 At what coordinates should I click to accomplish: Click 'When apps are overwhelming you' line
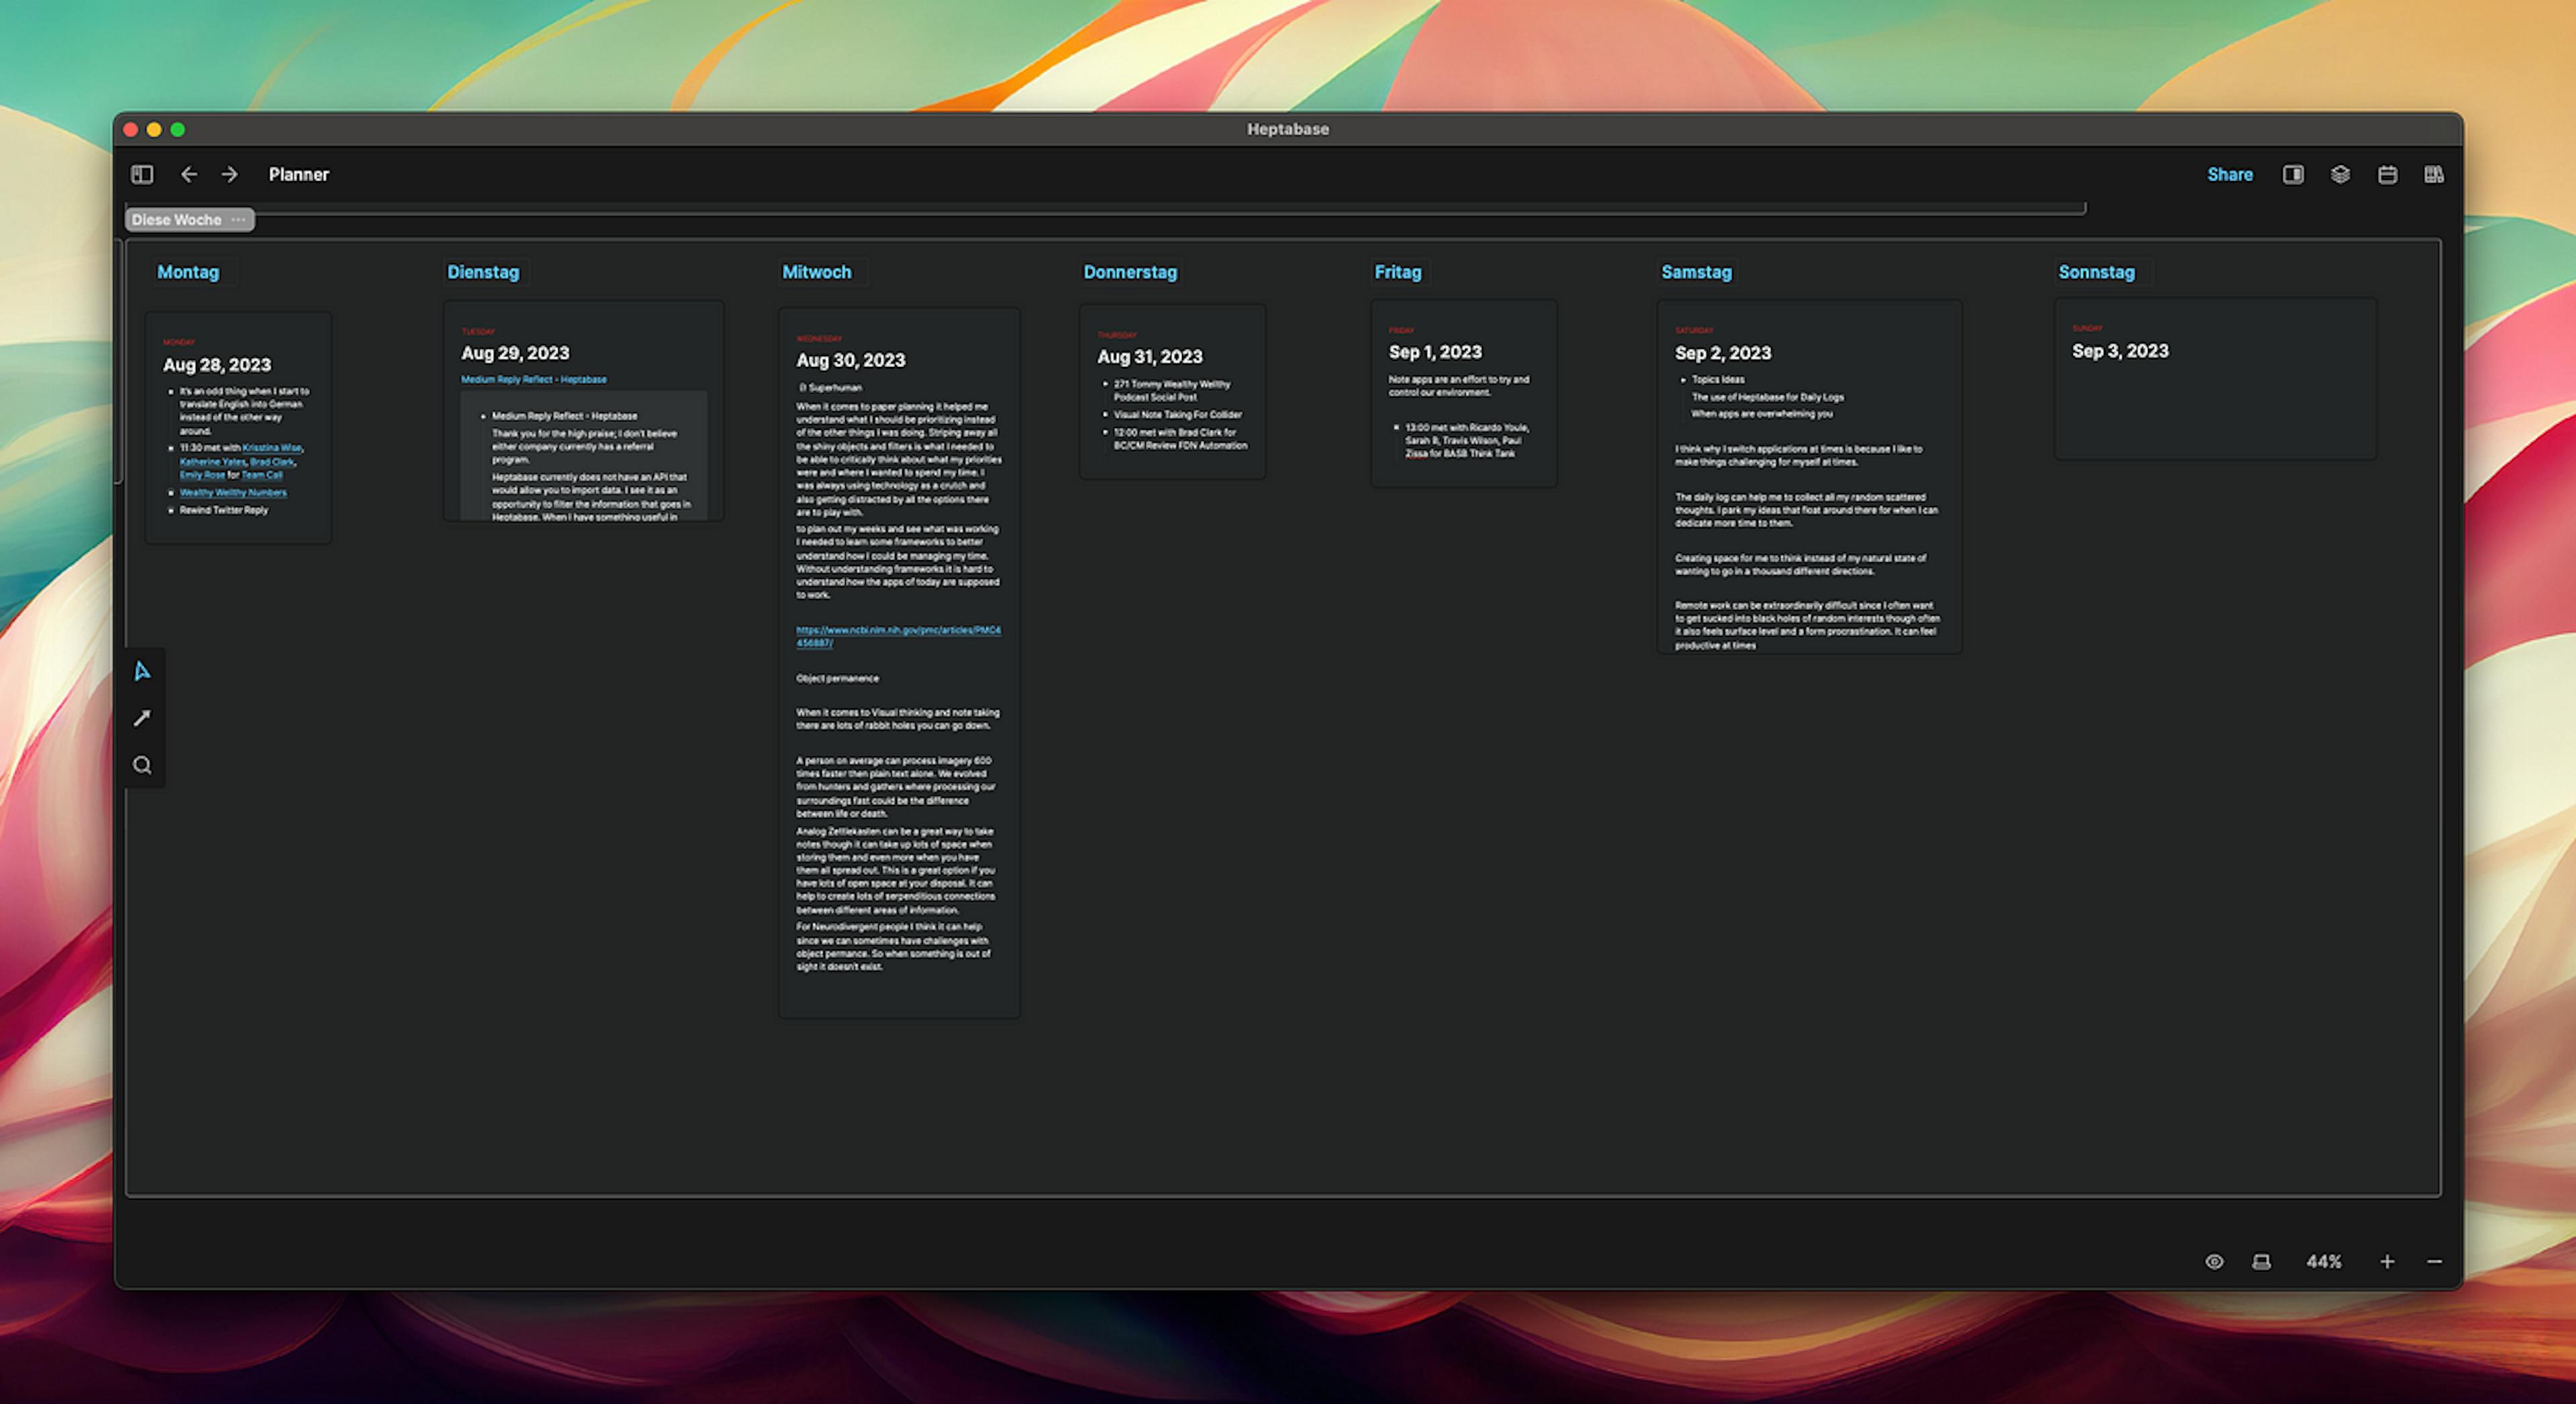click(x=1762, y=413)
